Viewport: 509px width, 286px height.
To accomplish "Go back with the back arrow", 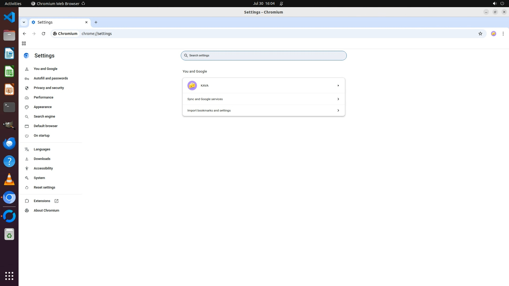I will 24,34.
